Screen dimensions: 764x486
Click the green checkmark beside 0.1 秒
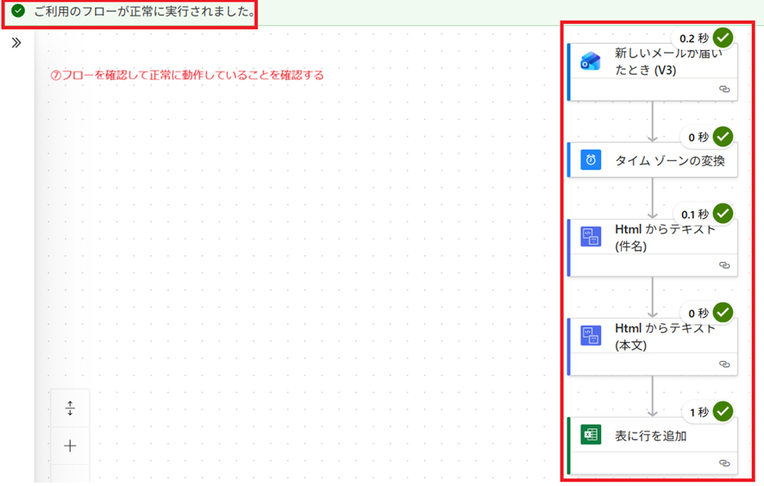click(x=723, y=214)
